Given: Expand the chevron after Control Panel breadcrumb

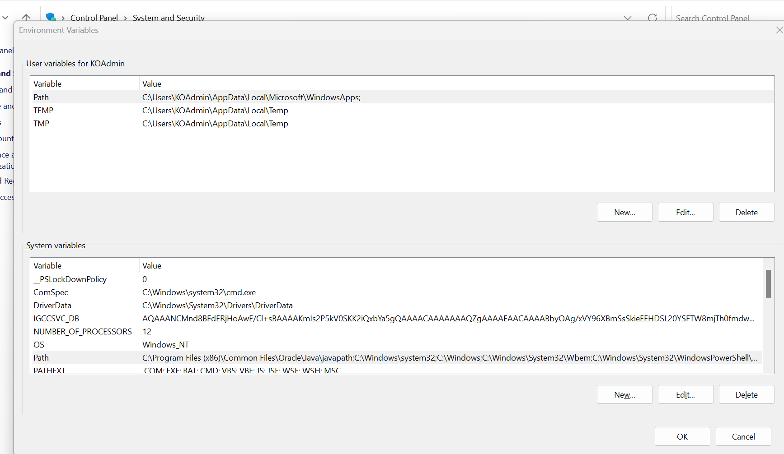Looking at the screenshot, I should 125,18.
